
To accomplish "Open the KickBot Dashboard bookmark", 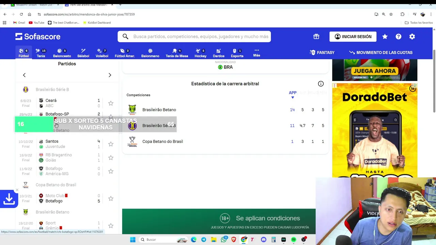I will pos(97,23).
